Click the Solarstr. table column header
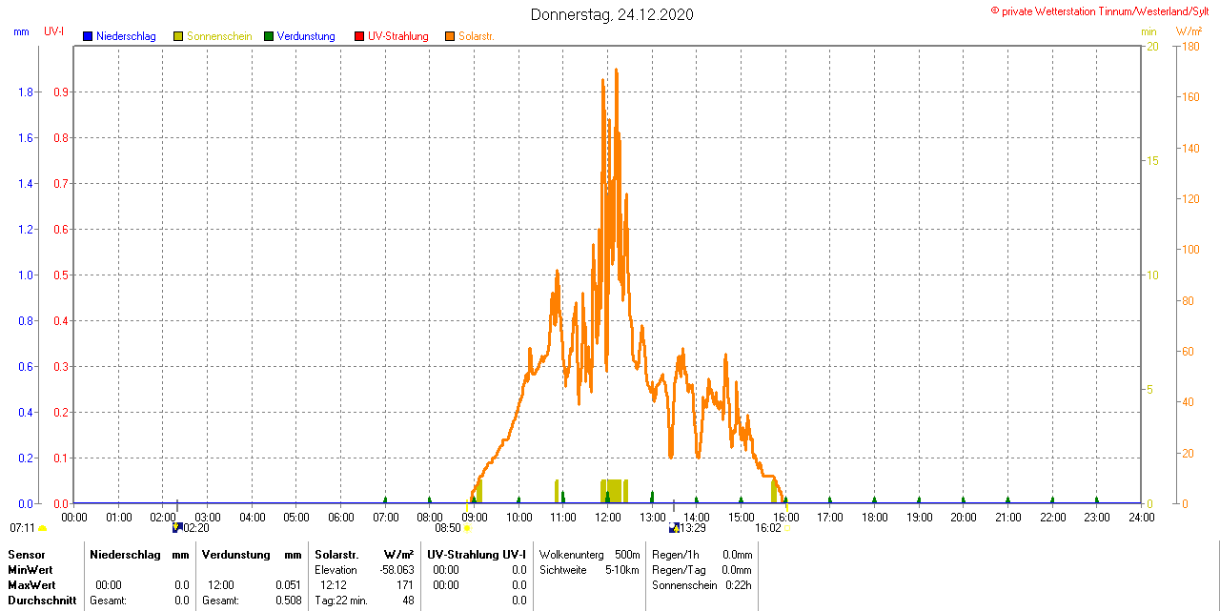Viewport: 1220px width, 611px height. tap(336, 555)
